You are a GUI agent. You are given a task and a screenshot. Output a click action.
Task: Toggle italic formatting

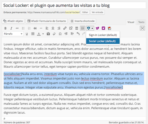point(11,28)
